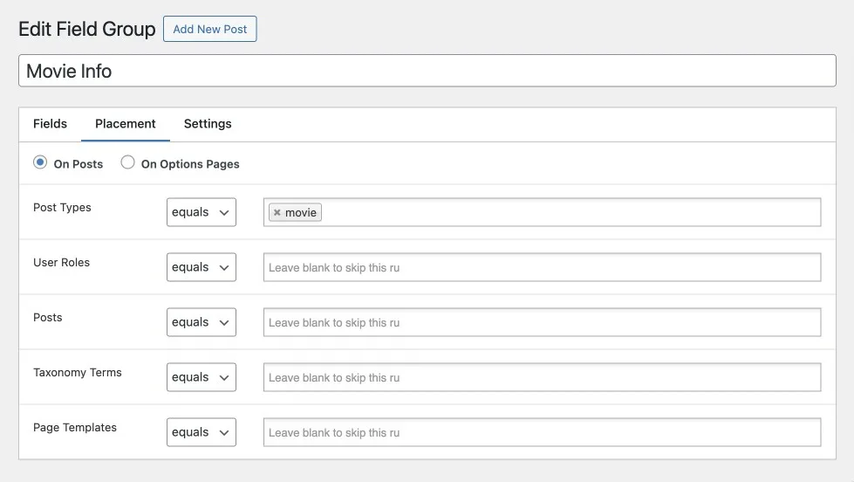The height and width of the screenshot is (482, 854).
Task: Open the Post Types equals dropdown
Action: [201, 212]
